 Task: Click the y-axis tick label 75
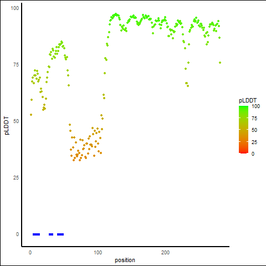click(16, 65)
